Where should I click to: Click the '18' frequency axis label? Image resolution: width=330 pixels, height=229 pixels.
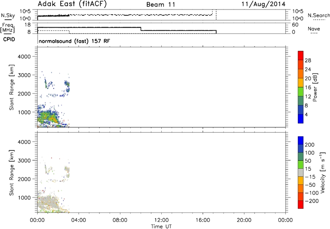point(28,25)
